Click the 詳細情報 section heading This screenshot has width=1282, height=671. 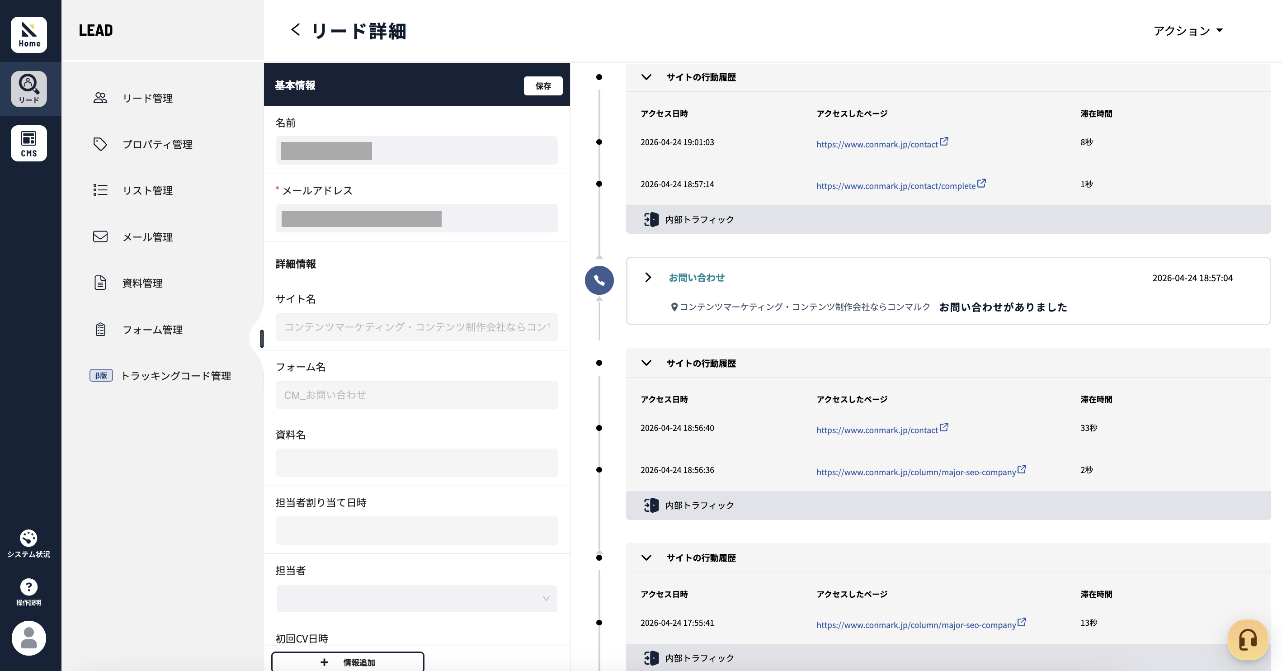(296, 264)
